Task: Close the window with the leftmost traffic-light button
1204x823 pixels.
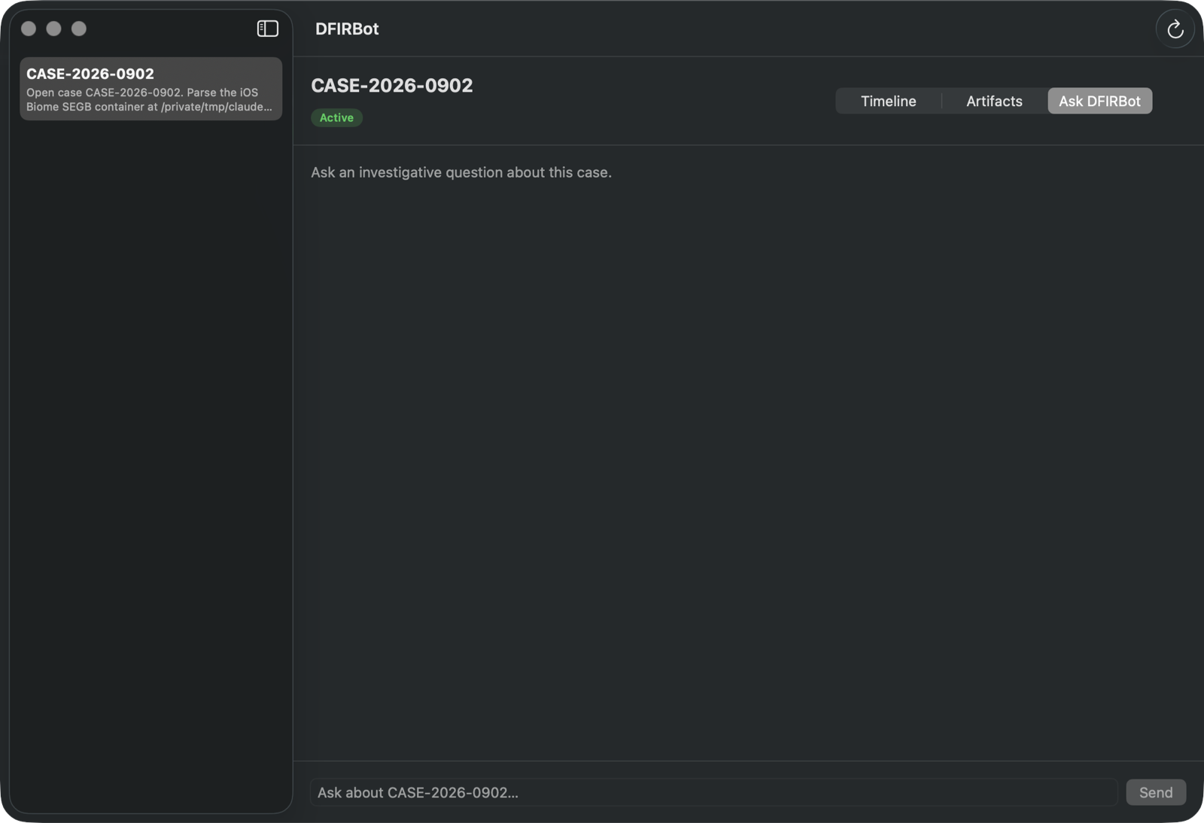Action: 29,29
